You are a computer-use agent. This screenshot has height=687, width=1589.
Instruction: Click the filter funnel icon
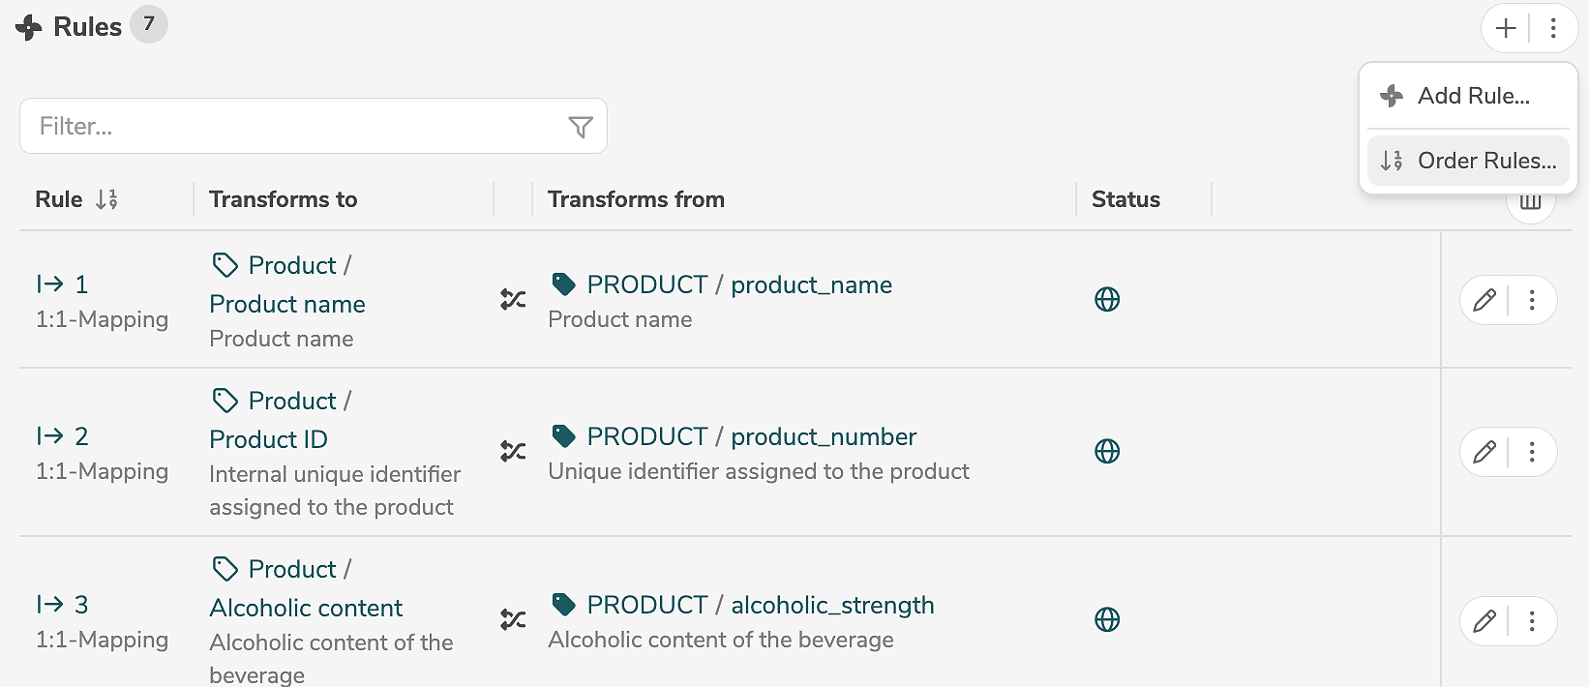point(581,127)
